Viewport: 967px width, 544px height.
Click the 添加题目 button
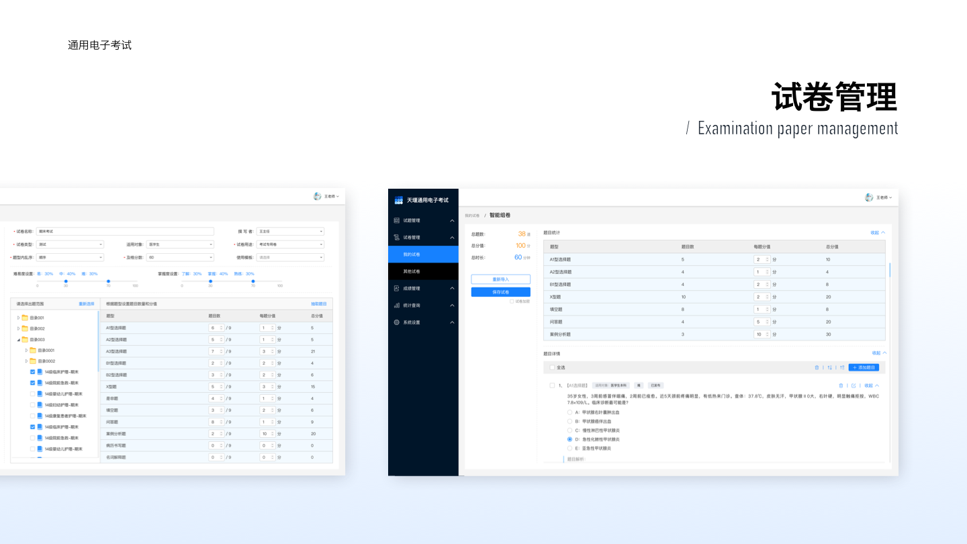click(864, 367)
